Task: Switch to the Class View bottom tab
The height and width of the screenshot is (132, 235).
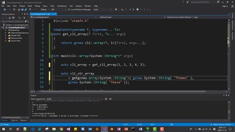Action: click(x=15, y=120)
